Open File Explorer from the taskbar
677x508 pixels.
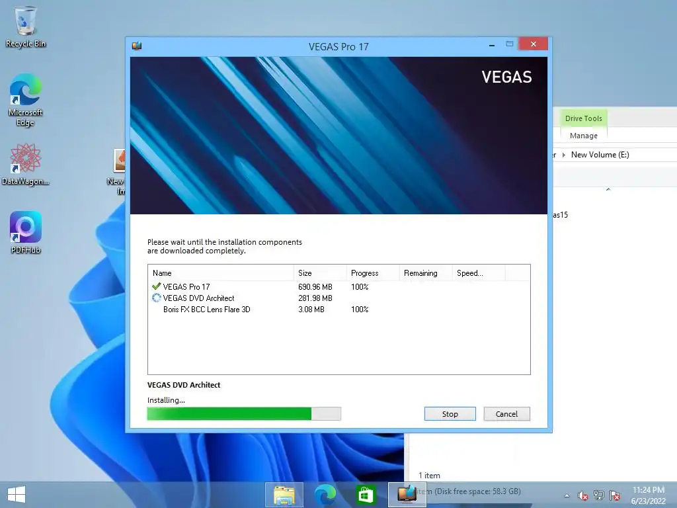[284, 495]
